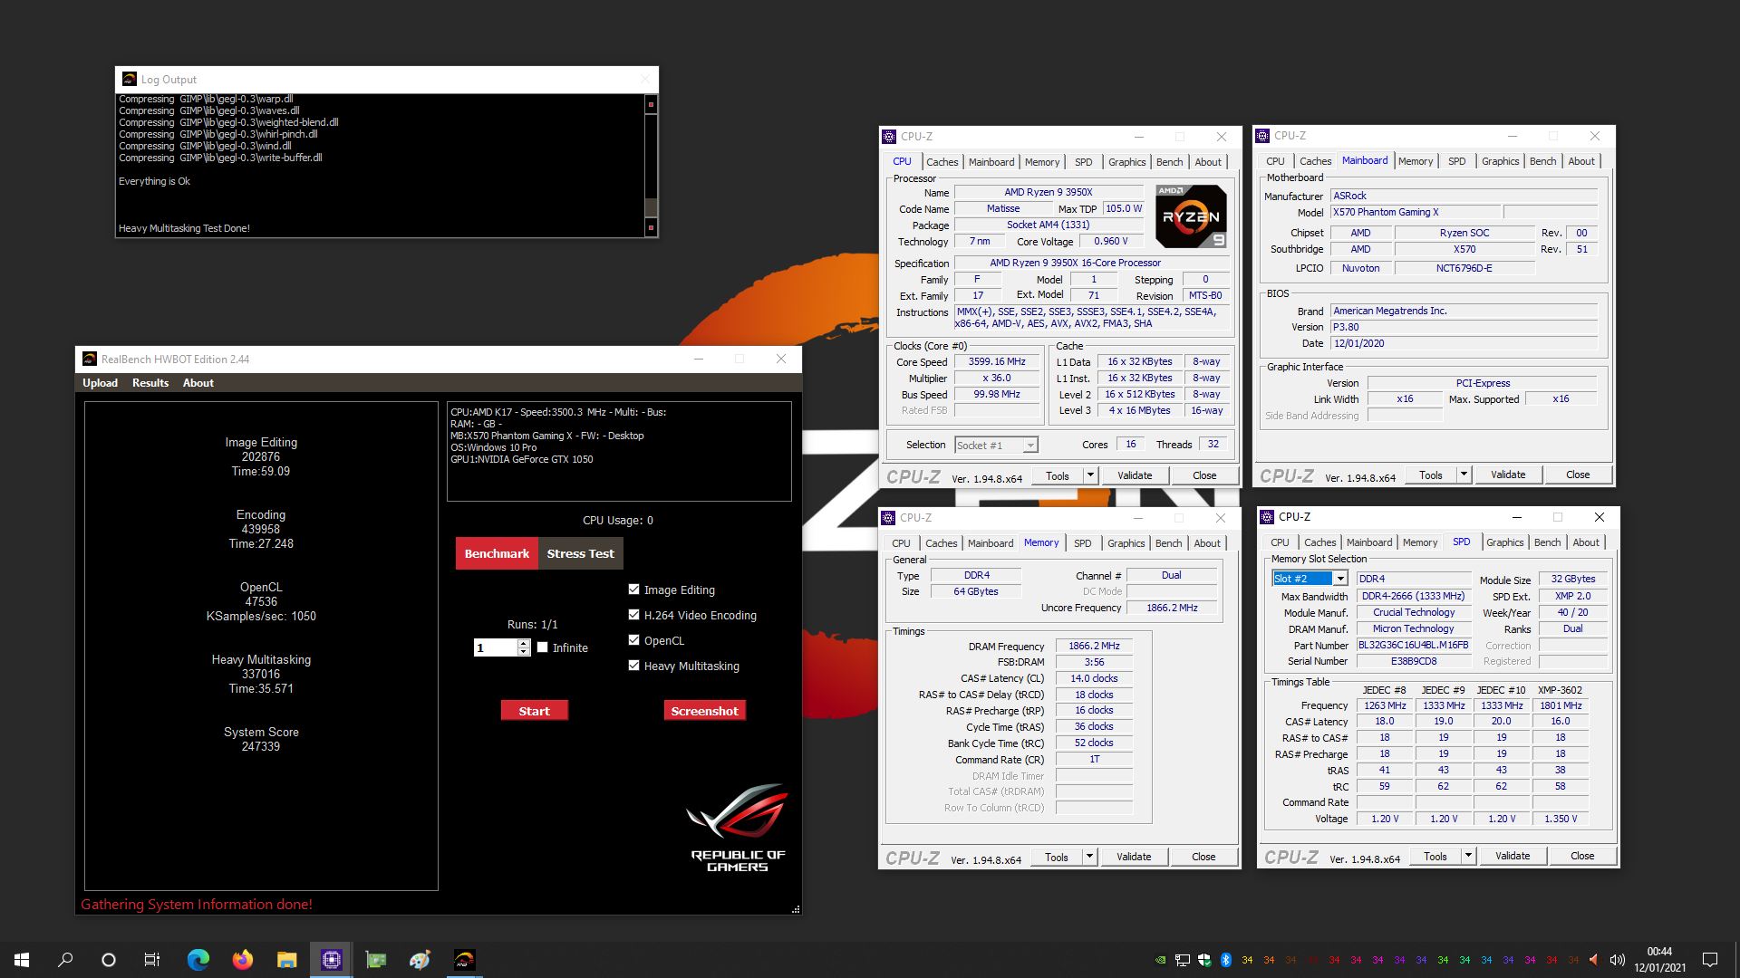Viewport: 1740px width, 978px height.
Task: Launch Microsoft Edge from taskbar
Action: coord(198,960)
